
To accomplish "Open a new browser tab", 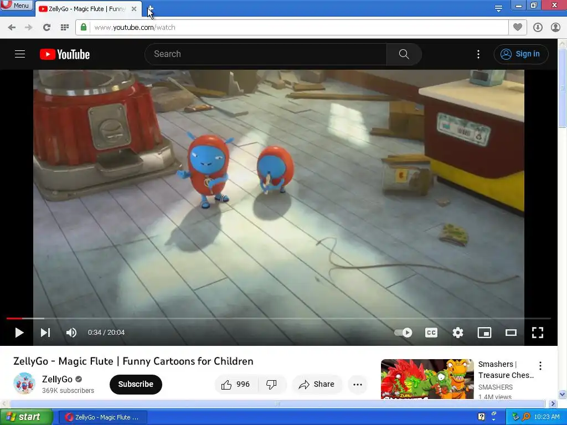I will coord(151,9).
